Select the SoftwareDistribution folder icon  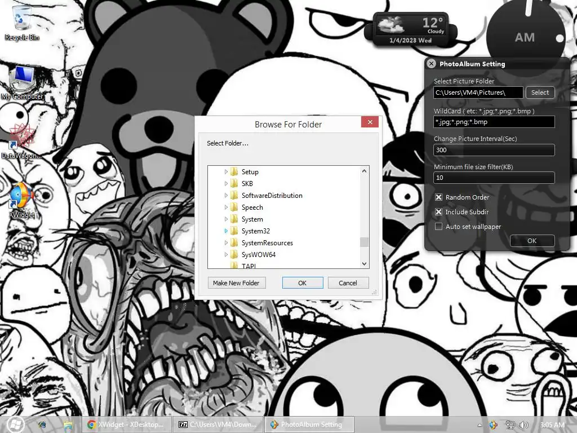(234, 195)
